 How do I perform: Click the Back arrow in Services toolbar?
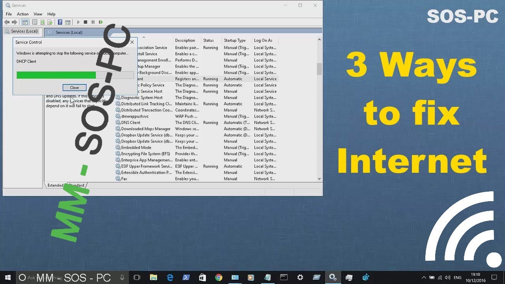point(7,22)
